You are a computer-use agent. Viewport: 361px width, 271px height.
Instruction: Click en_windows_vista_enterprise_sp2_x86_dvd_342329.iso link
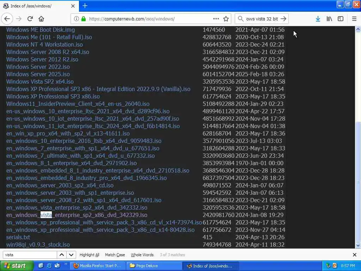point(77,215)
